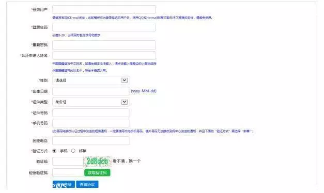Click the 登录用户 email input field
324x193 pixels.
(x=104, y=9)
